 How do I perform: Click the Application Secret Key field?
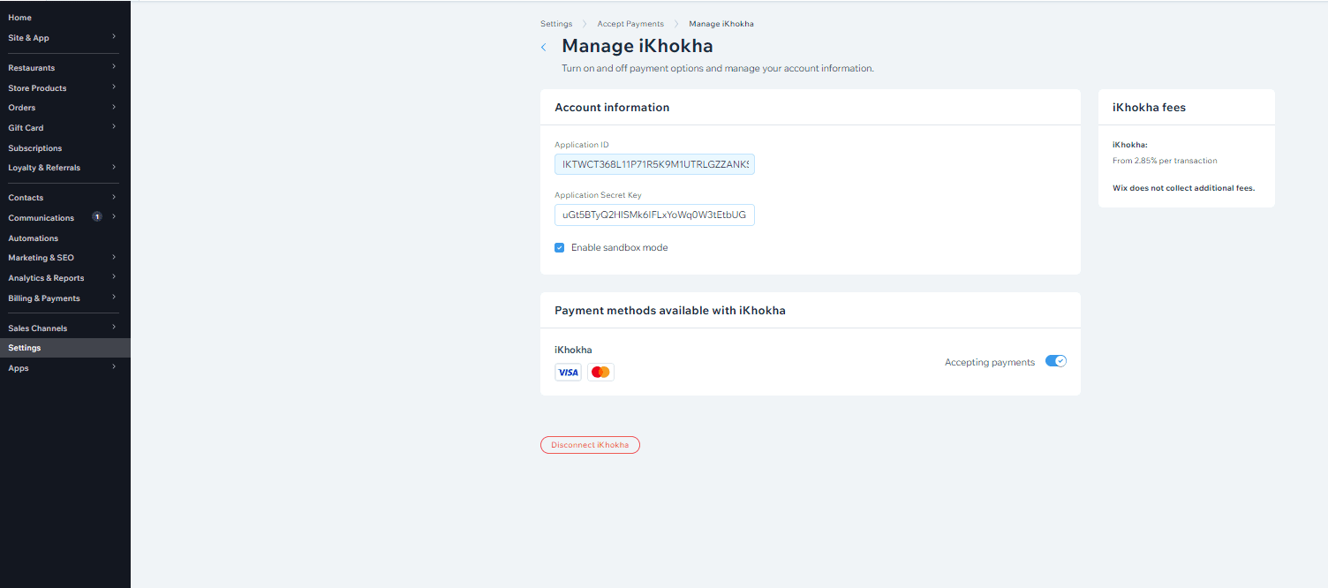point(654,215)
